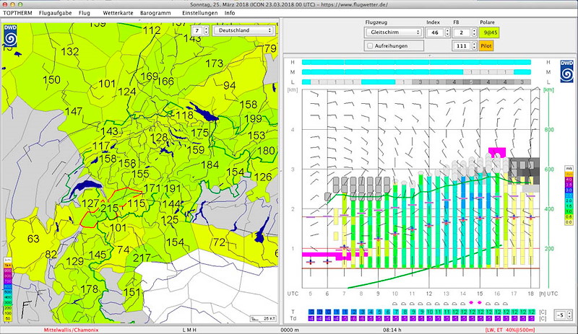Open the Flugaufgabe menu
Screen dimensions: 578x334
click(x=56, y=13)
